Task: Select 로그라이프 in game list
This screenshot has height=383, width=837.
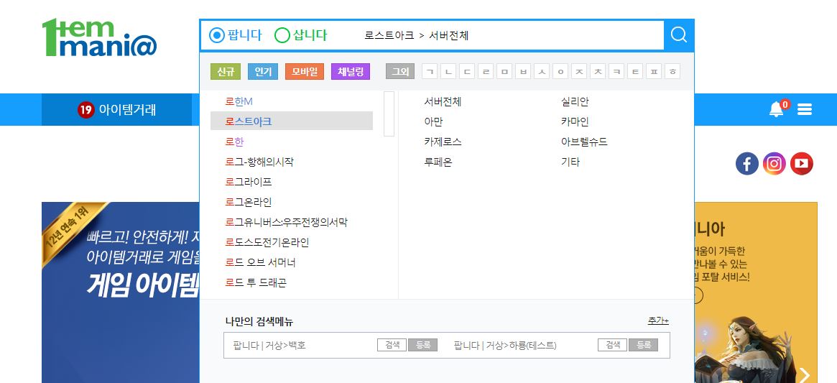Action: tap(249, 182)
